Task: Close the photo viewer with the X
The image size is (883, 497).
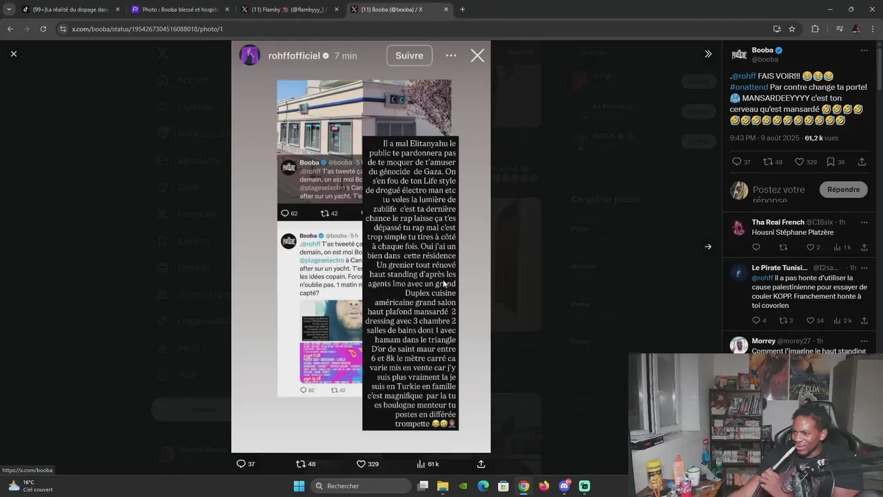Action: tap(13, 54)
